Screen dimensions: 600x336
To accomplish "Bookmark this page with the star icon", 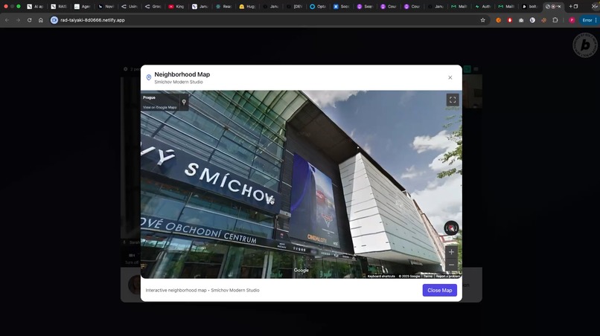I will (482, 20).
